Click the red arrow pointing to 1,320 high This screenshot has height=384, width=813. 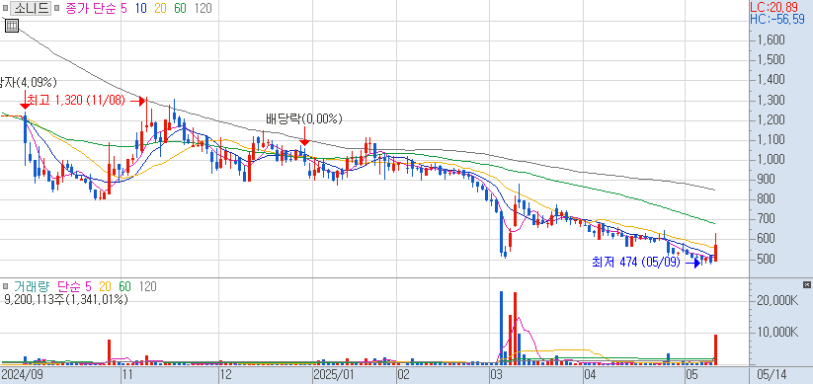click(137, 101)
